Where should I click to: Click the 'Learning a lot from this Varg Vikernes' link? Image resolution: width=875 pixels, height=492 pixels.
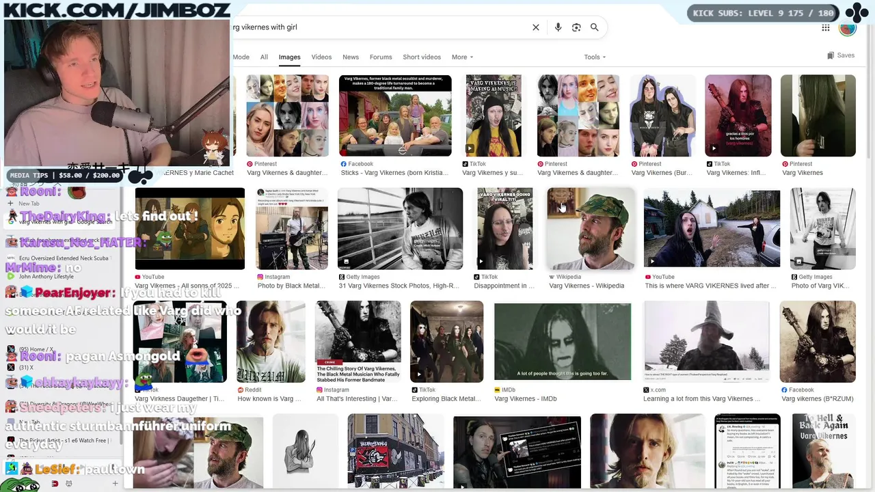pyautogui.click(x=701, y=398)
